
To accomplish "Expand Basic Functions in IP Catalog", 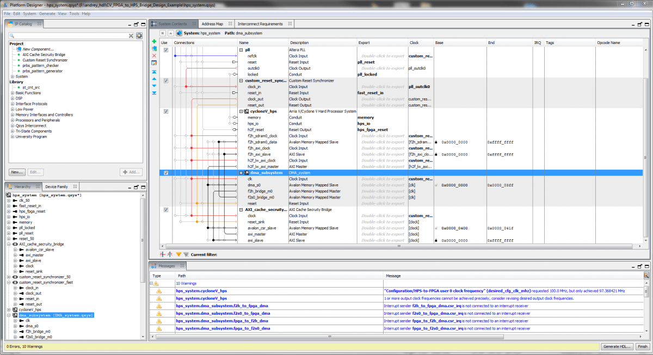I will tap(13, 93).
